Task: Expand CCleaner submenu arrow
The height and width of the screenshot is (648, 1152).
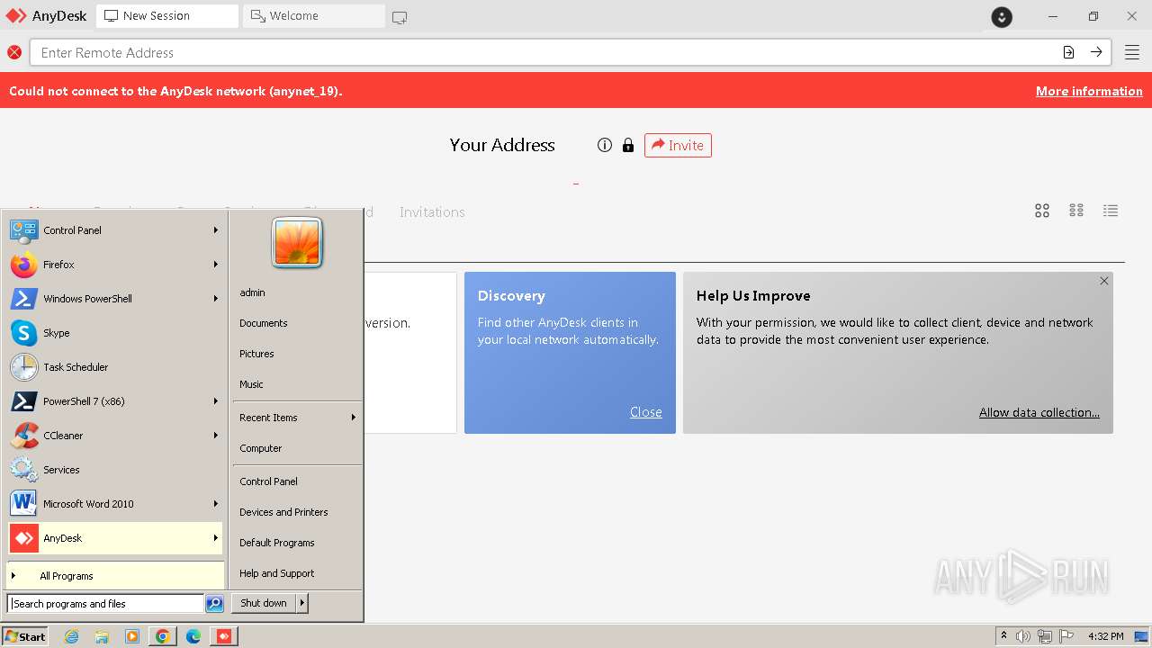Action: pyautogui.click(x=216, y=436)
